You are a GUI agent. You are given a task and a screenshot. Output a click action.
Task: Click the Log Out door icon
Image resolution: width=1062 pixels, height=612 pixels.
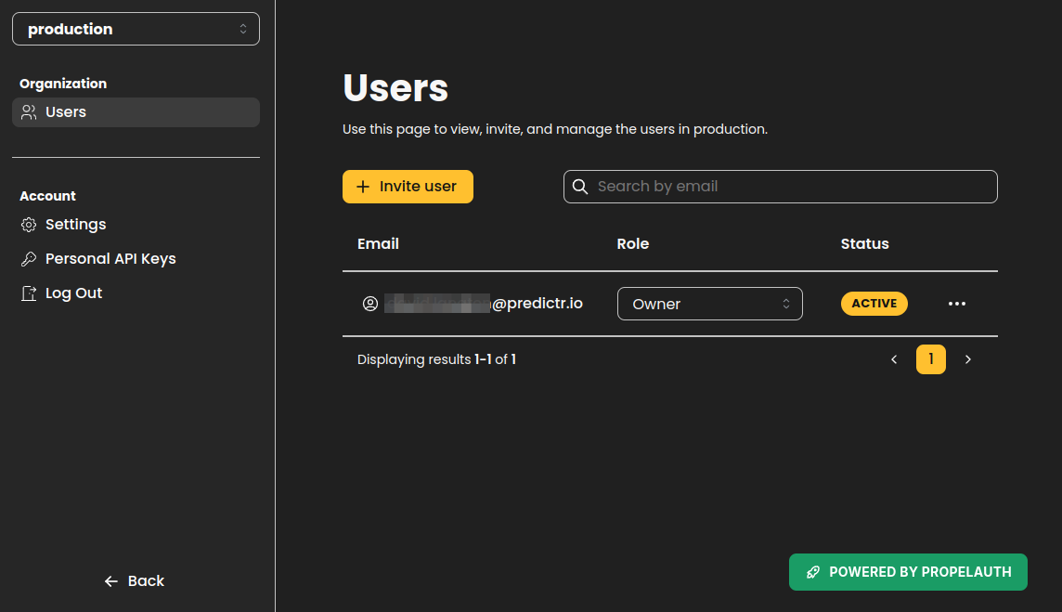[x=29, y=293]
